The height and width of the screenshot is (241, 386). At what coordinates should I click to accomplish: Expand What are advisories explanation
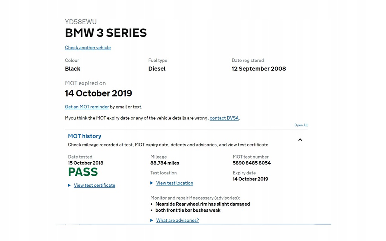coord(178,220)
